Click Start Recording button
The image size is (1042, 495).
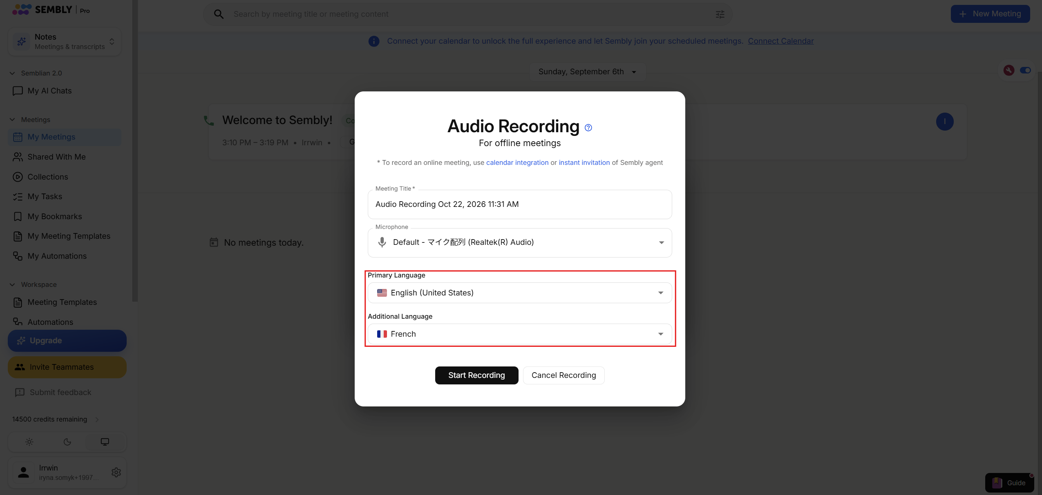pyautogui.click(x=476, y=375)
